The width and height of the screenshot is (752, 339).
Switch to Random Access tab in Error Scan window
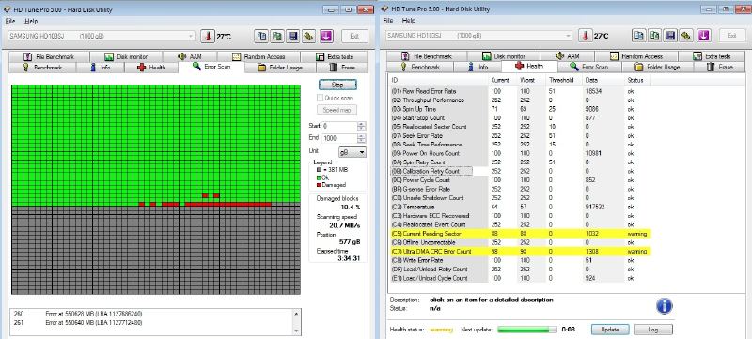[259, 56]
